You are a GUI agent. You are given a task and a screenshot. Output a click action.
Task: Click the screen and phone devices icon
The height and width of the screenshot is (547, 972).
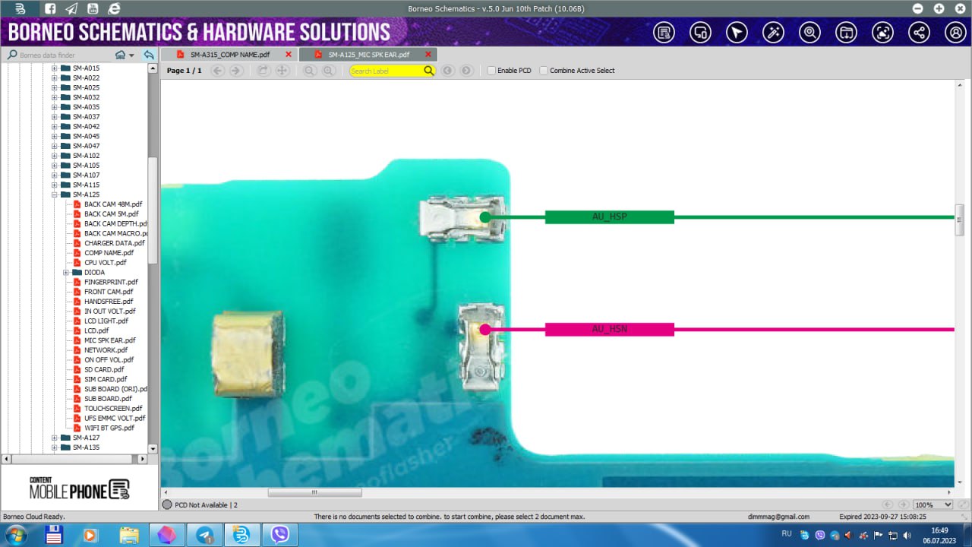pyautogui.click(x=700, y=33)
